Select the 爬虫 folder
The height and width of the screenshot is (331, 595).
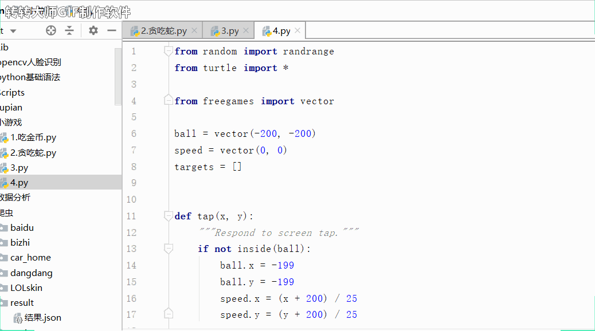coord(6,212)
